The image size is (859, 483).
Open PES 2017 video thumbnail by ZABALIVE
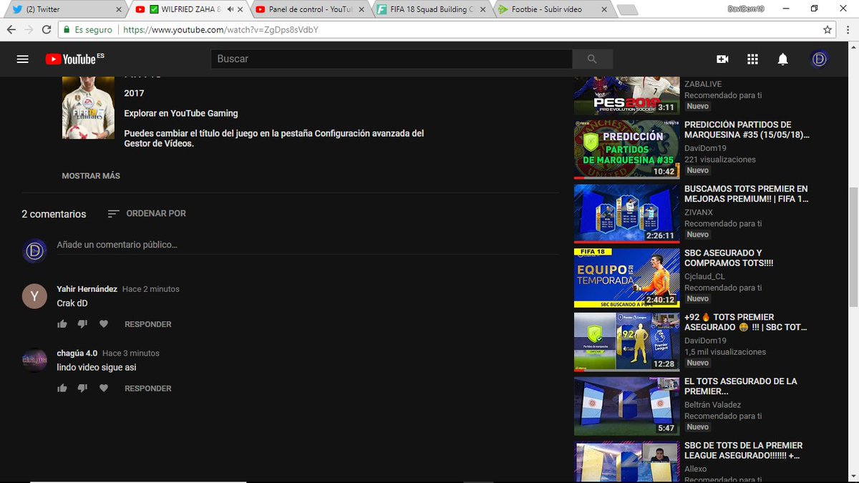(x=627, y=95)
